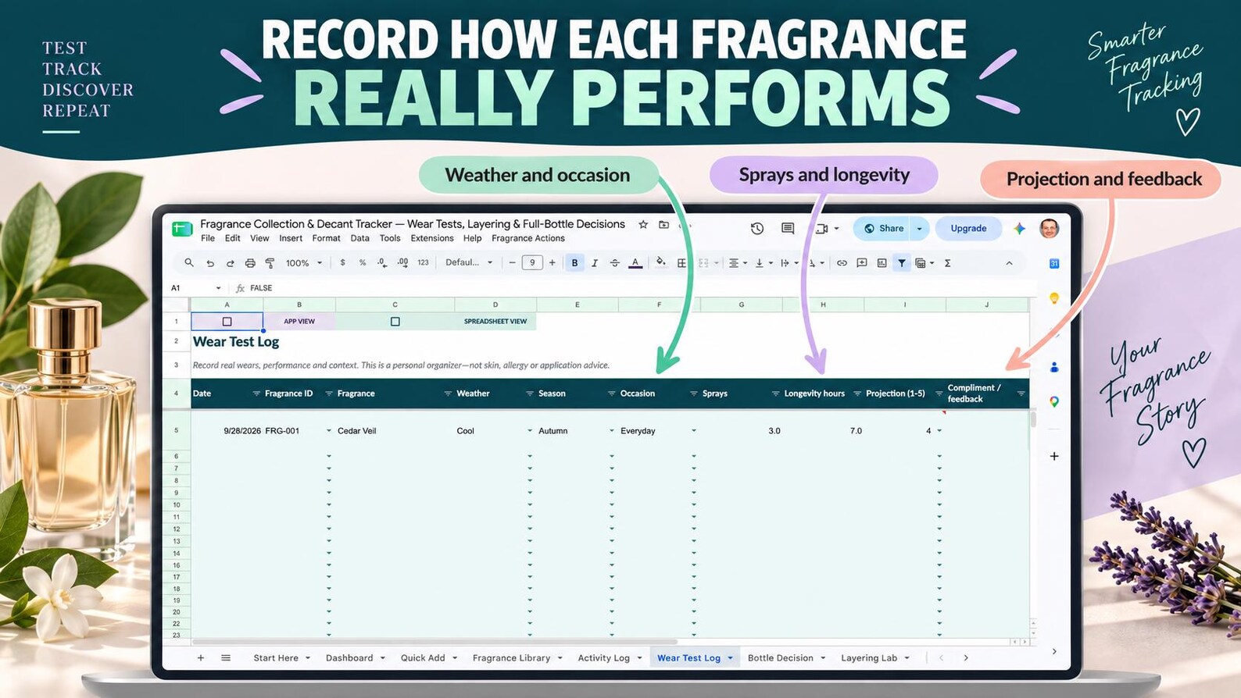Open the text color picker
Image resolution: width=1241 pixels, height=698 pixels.
tap(635, 263)
